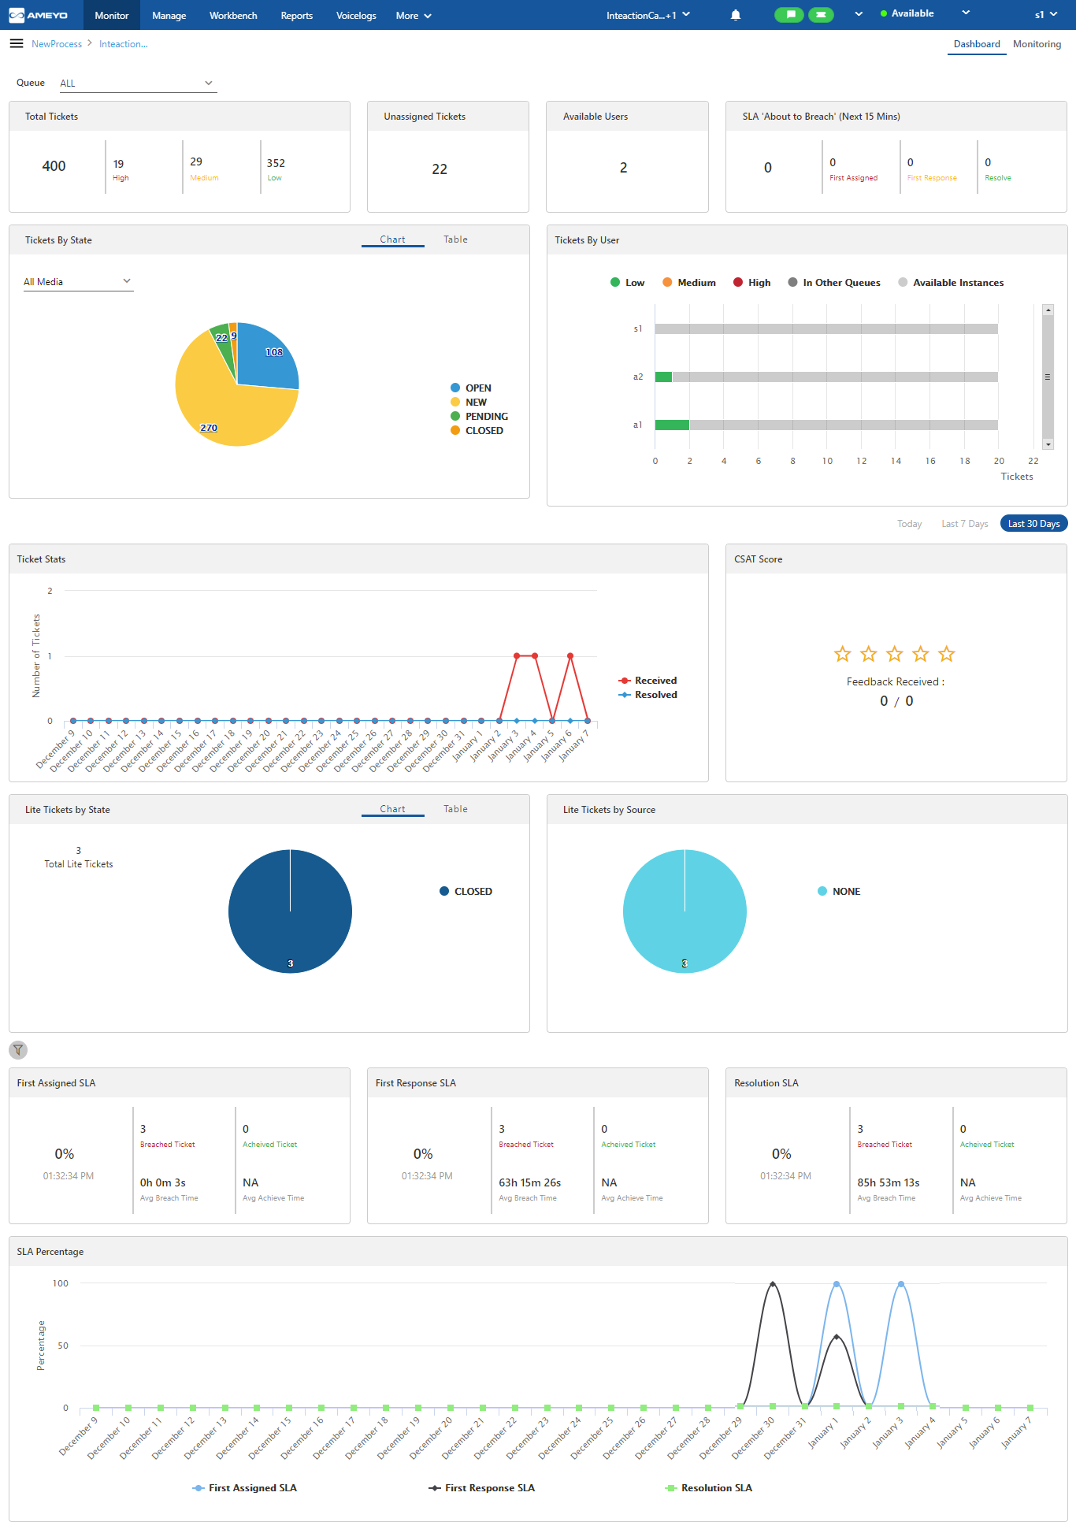Click the first CSAT star
This screenshot has height=1522, width=1076.
click(x=843, y=654)
